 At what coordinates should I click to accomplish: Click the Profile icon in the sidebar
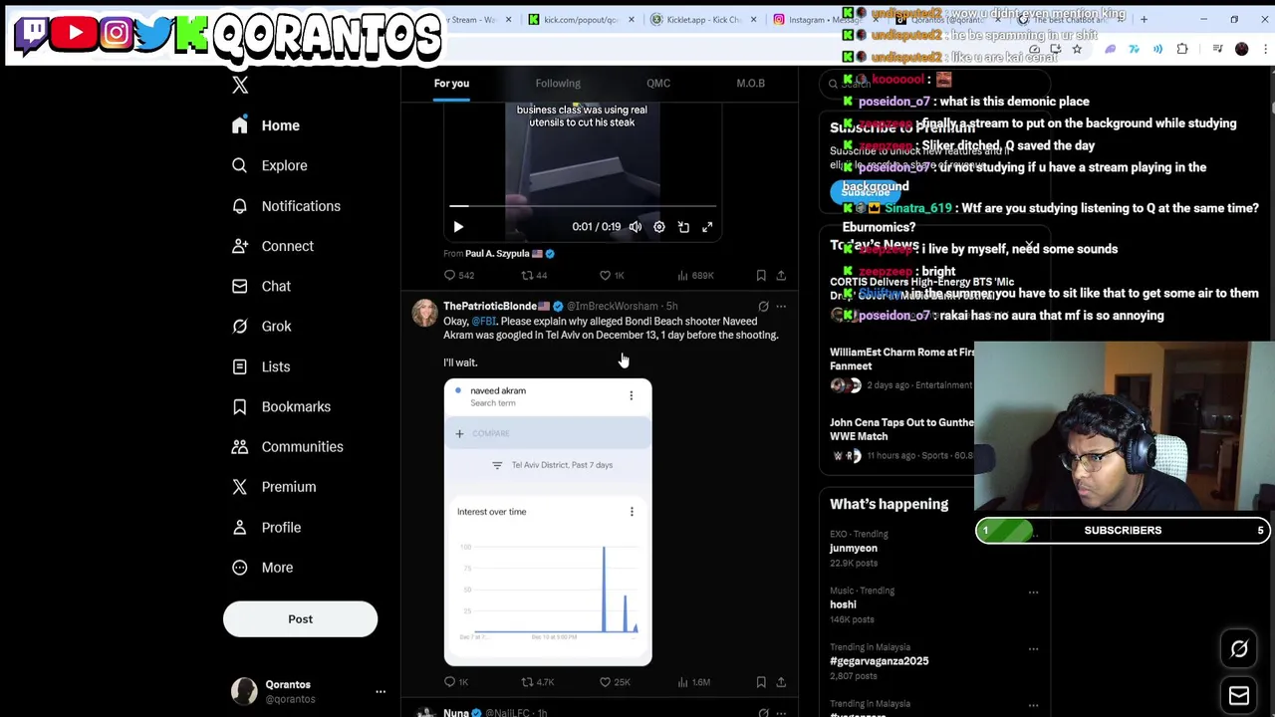click(x=239, y=528)
